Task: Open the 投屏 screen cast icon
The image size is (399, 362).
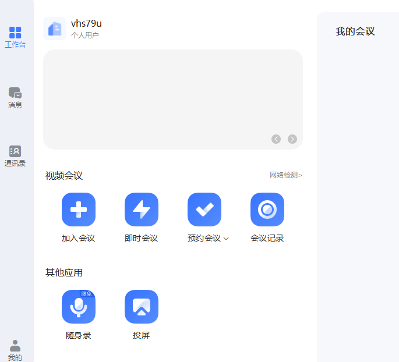Action: 142,307
